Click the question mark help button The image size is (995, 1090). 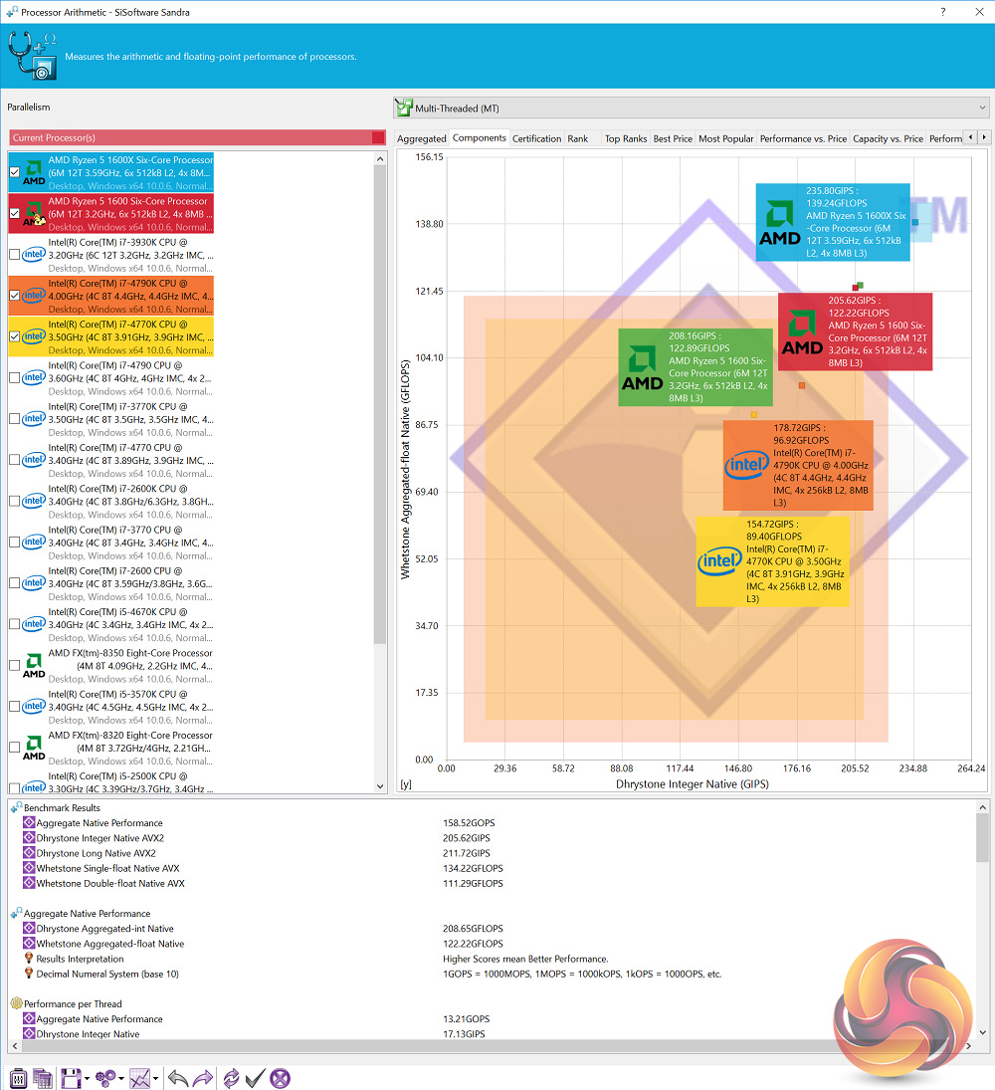pos(943,12)
